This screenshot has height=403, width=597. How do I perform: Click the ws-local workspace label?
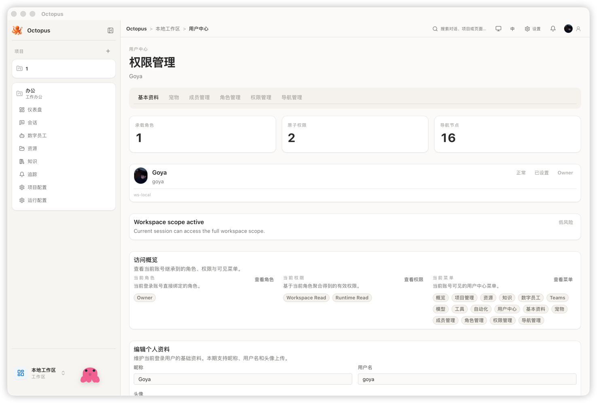(142, 195)
